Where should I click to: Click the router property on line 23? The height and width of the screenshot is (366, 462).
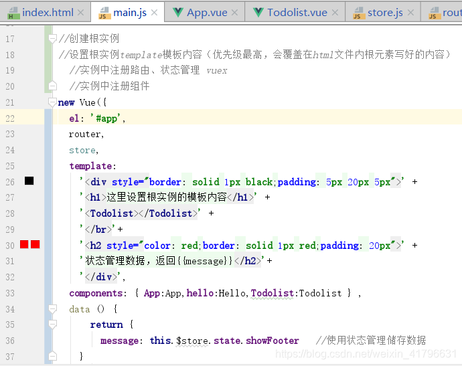pos(85,134)
